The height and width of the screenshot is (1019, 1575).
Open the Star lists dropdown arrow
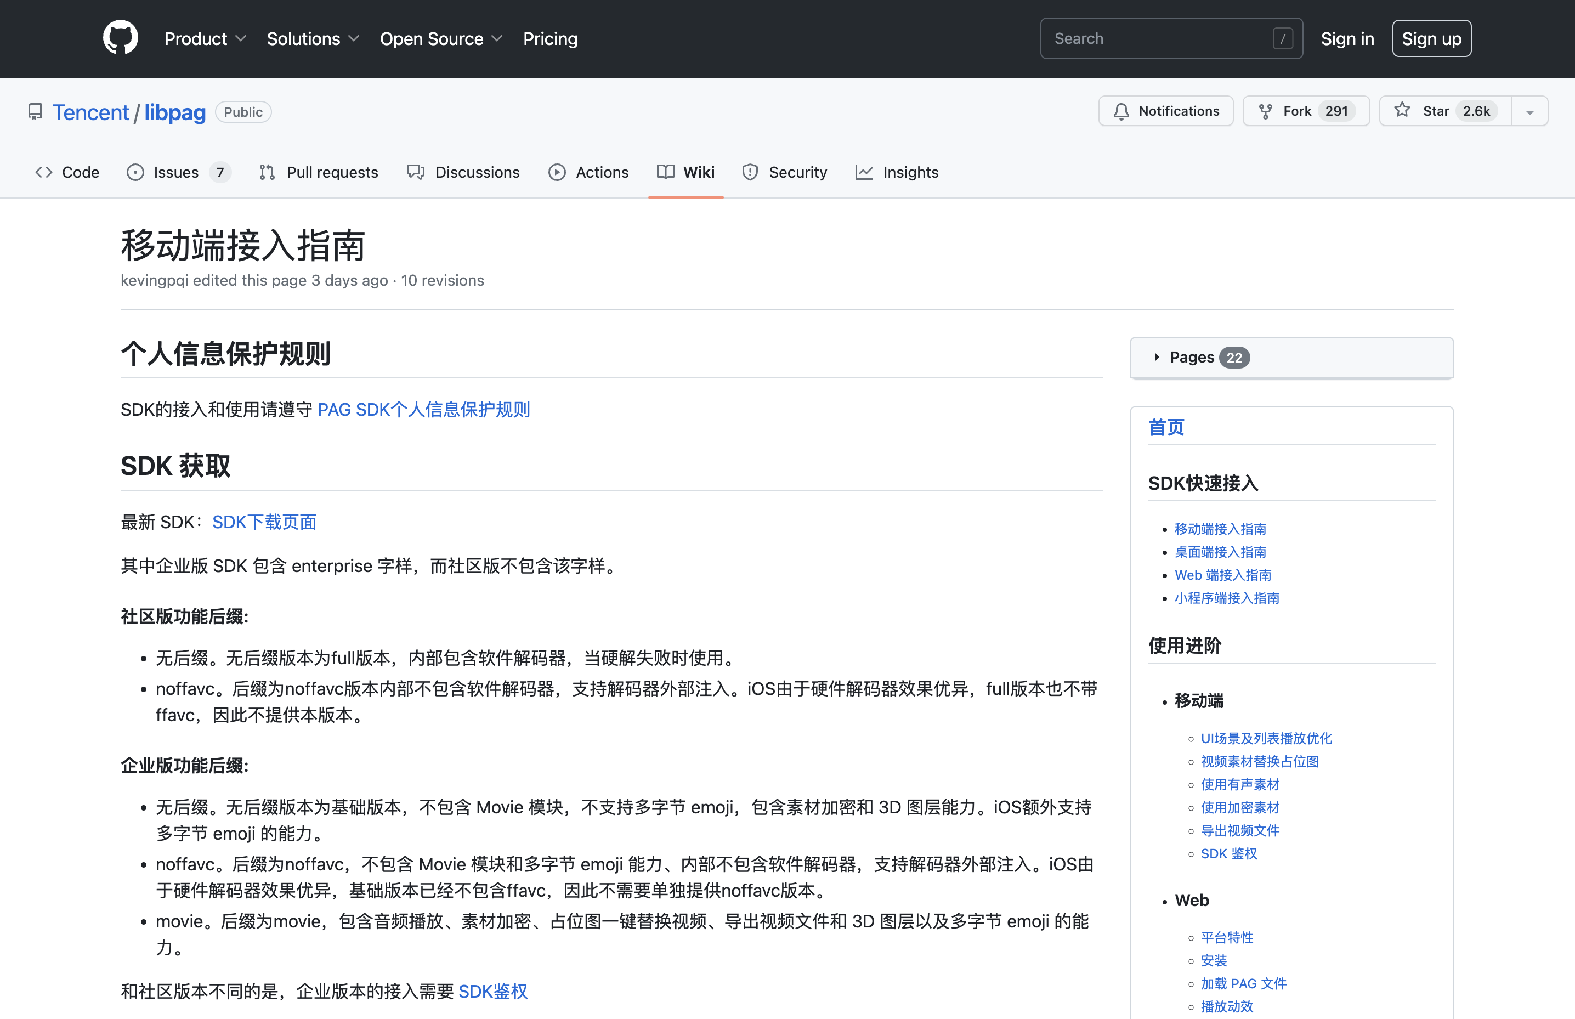click(1529, 112)
